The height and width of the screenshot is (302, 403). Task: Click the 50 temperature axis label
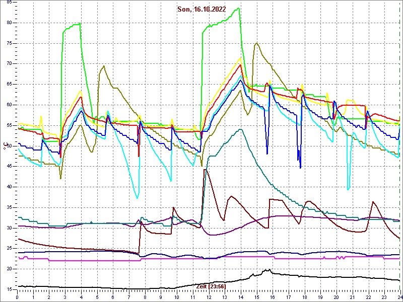tap(9, 146)
